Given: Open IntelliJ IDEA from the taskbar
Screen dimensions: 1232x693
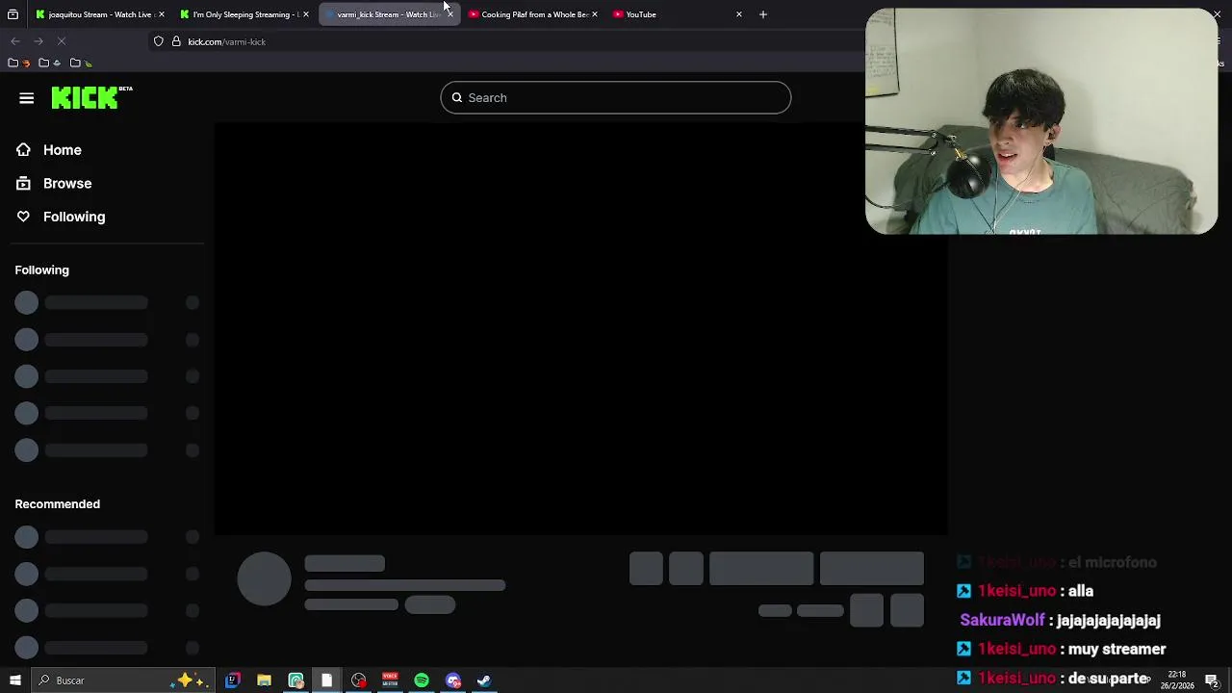Looking at the screenshot, I should (x=232, y=680).
